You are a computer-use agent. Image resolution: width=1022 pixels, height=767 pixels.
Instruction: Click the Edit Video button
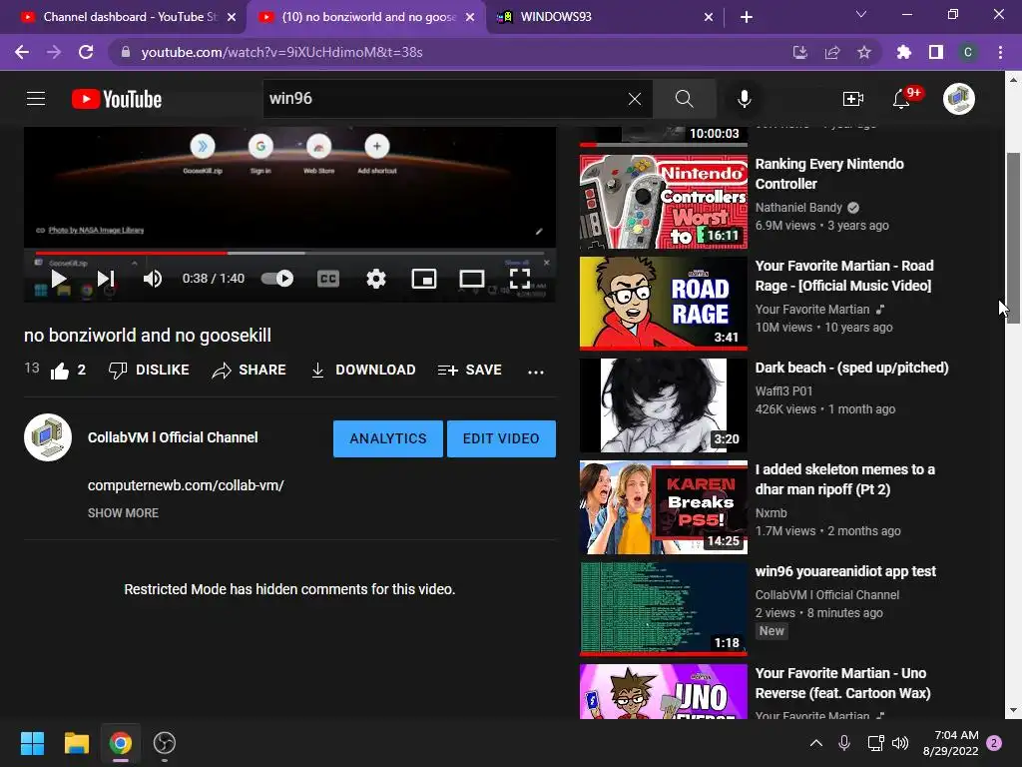click(x=501, y=438)
